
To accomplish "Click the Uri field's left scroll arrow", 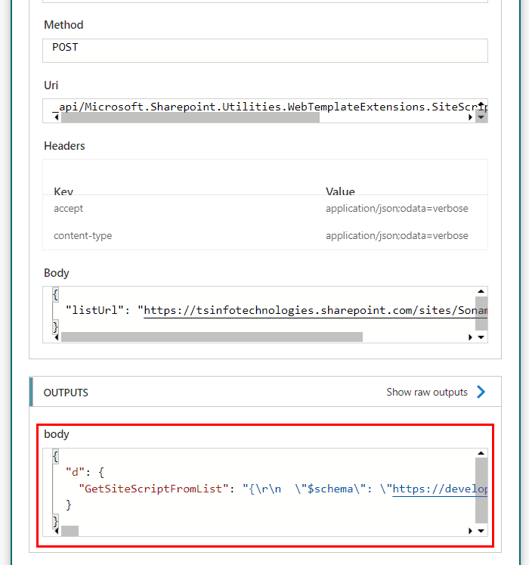I will point(56,117).
